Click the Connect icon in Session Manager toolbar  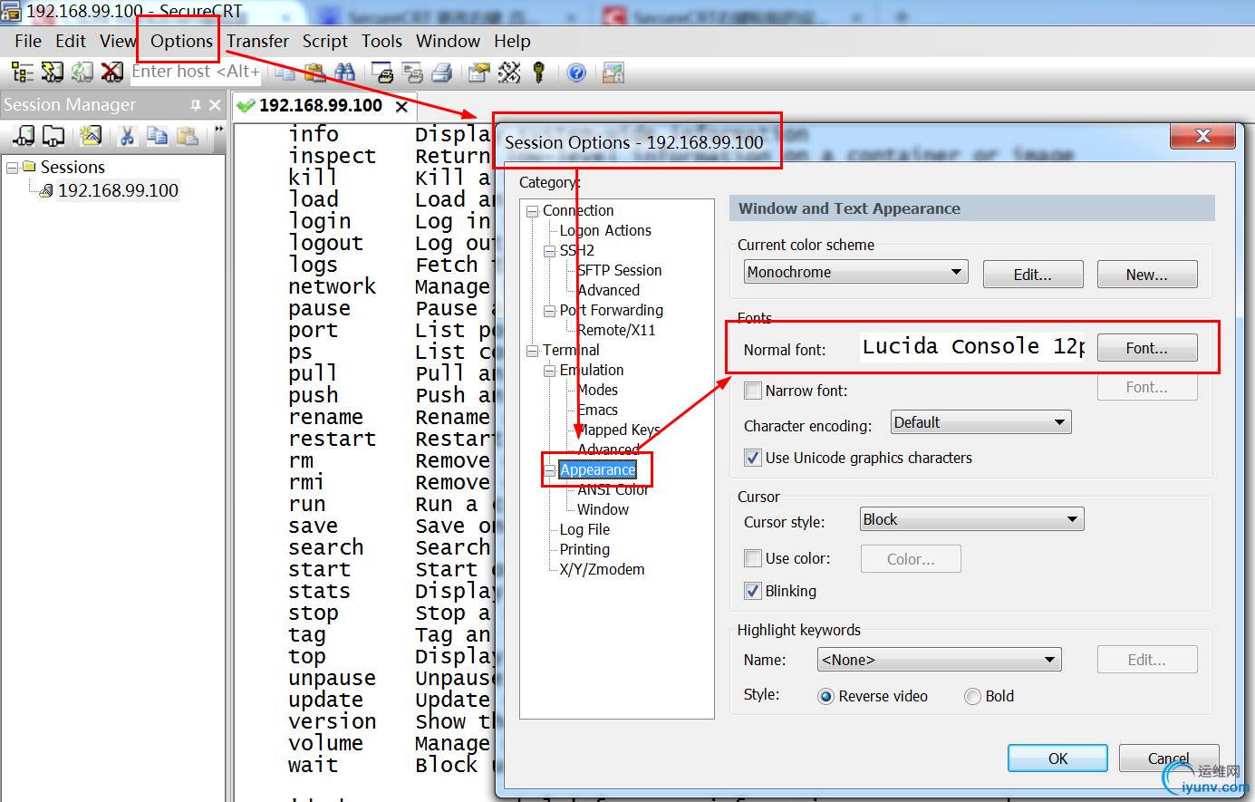pos(24,136)
